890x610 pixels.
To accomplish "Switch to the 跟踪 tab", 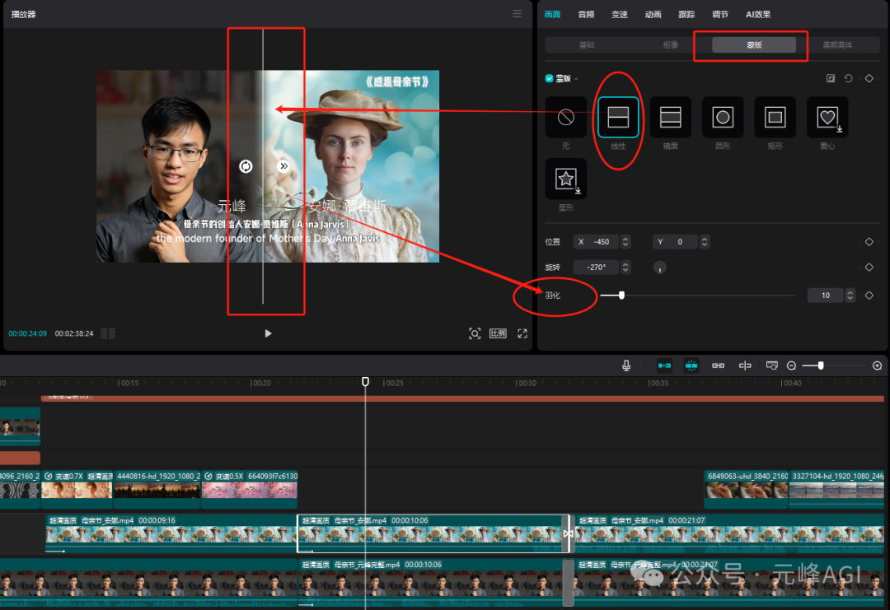I will coord(686,14).
